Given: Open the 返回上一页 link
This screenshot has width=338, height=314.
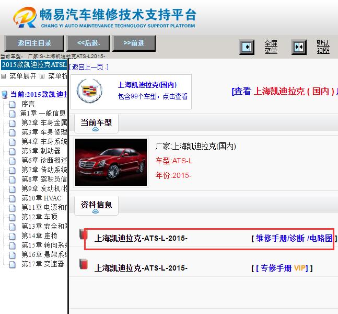Looking at the screenshot, I should [x=89, y=67].
